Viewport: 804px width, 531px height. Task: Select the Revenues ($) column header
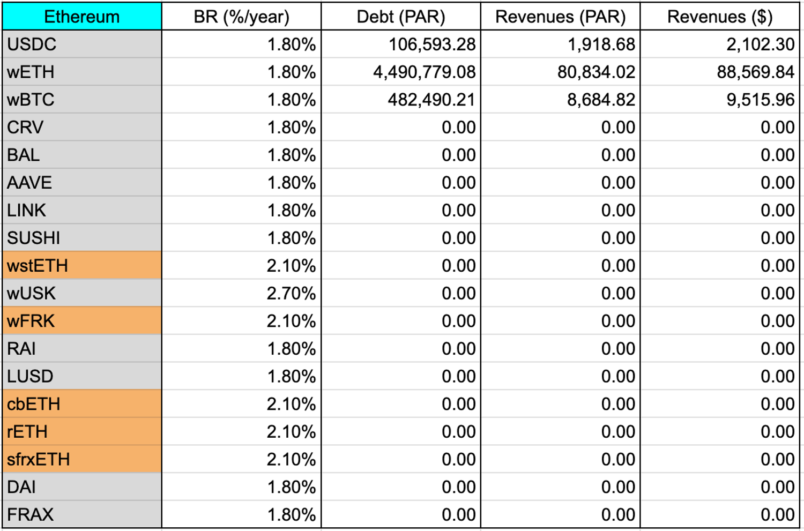point(720,16)
